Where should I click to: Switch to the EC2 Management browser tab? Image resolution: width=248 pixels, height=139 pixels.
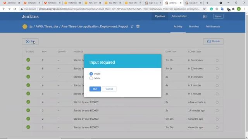click(x=113, y=3)
